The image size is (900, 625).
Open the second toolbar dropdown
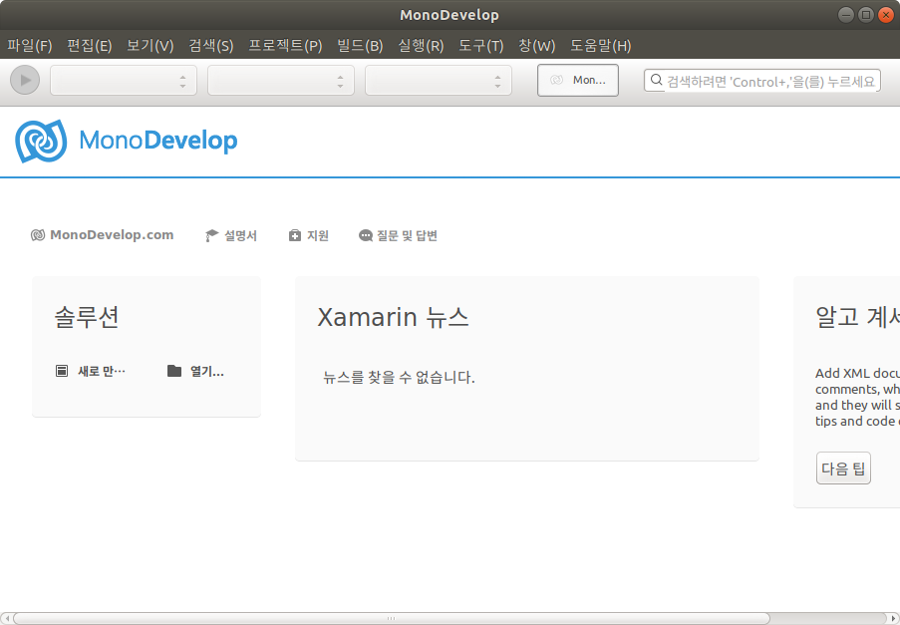281,81
